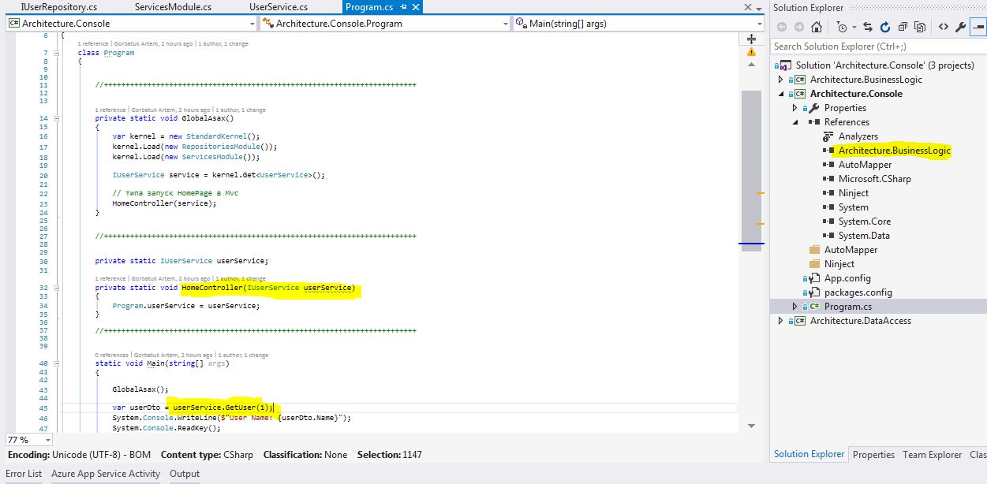Click the Ninject folder icon
This screenshot has width=987, height=484.
(815, 264)
